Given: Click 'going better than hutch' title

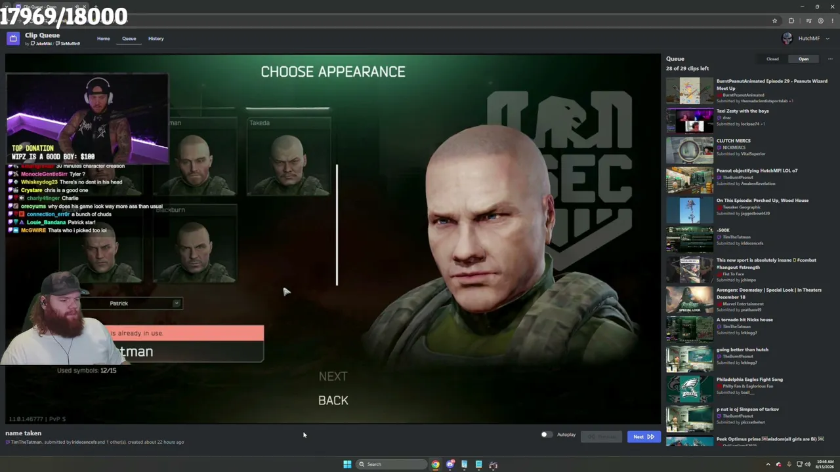Looking at the screenshot, I should (x=742, y=349).
